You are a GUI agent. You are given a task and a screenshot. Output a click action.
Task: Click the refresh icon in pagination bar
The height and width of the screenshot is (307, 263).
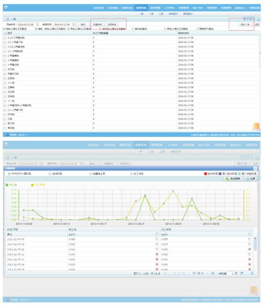[252, 273]
